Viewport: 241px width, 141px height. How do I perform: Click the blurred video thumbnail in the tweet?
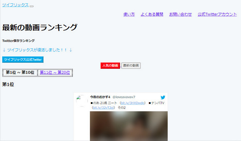tap(129, 126)
